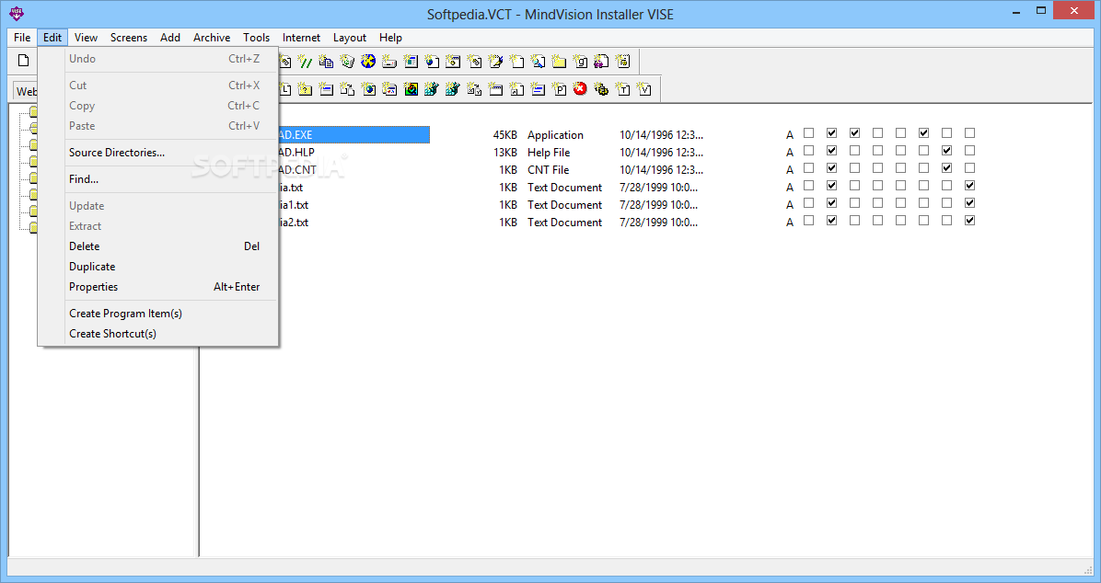Viewport: 1101px width, 583px height.
Task: Click the yellow script note icon
Action: tap(623, 62)
